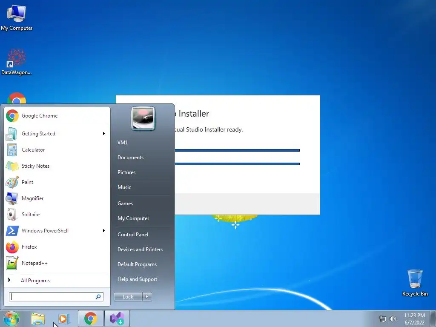Switch to Visual Studio Installer taskbar button
This screenshot has height=327, width=436.
tap(117, 318)
